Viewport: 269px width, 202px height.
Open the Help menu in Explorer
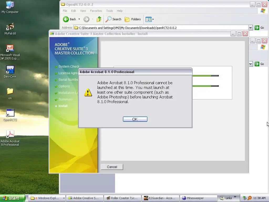click(120, 11)
